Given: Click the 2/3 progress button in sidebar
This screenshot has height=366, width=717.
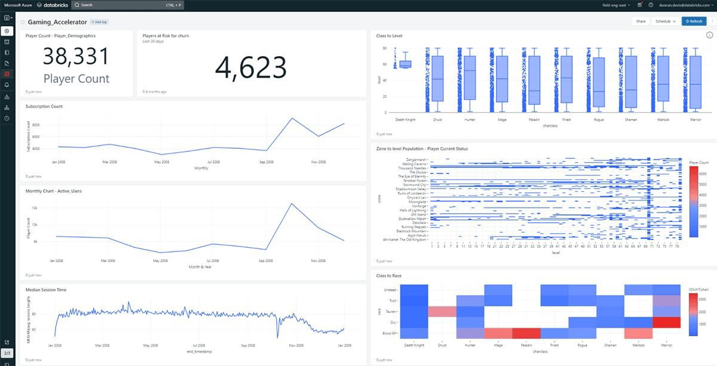Looking at the screenshot, I should pos(7,353).
